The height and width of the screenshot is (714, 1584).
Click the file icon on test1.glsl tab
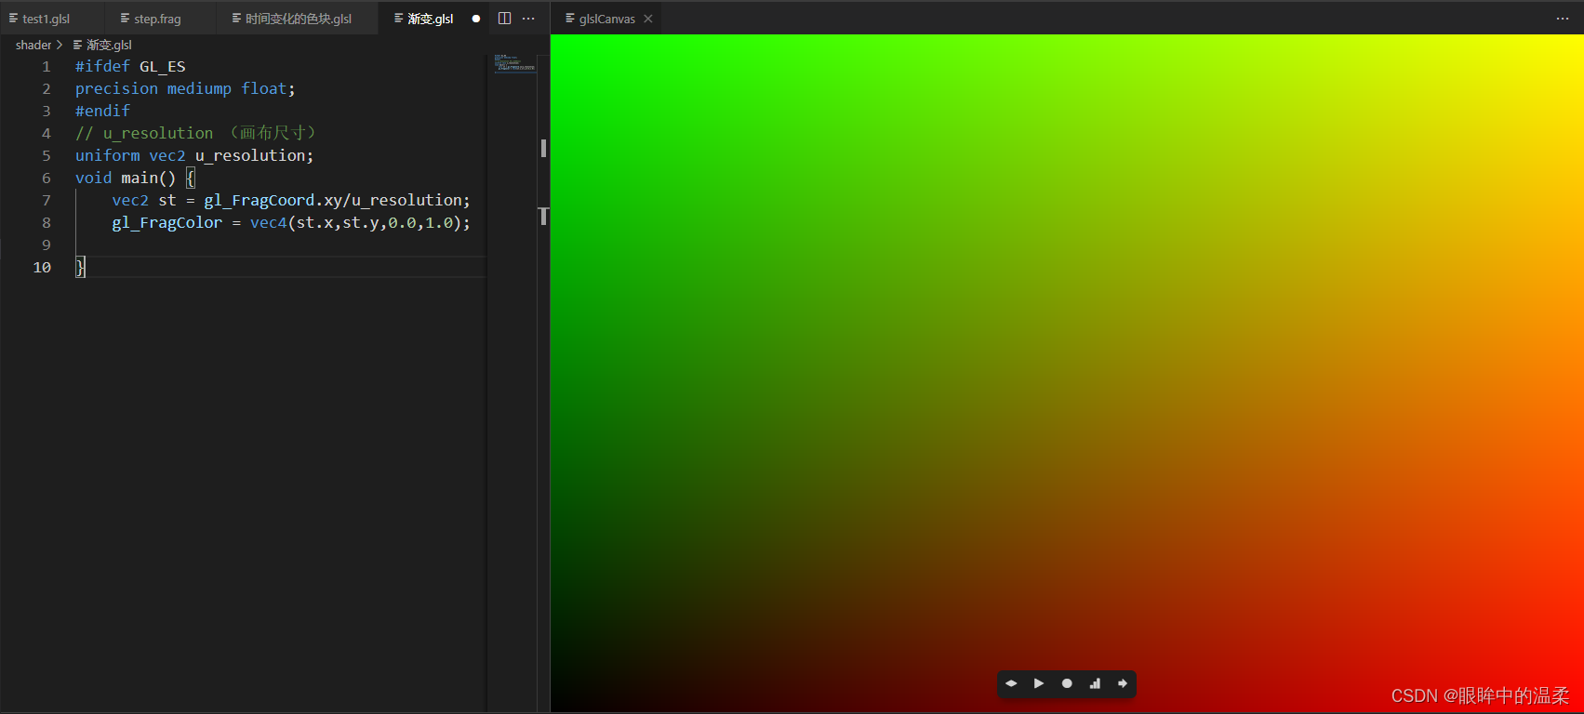coord(14,19)
